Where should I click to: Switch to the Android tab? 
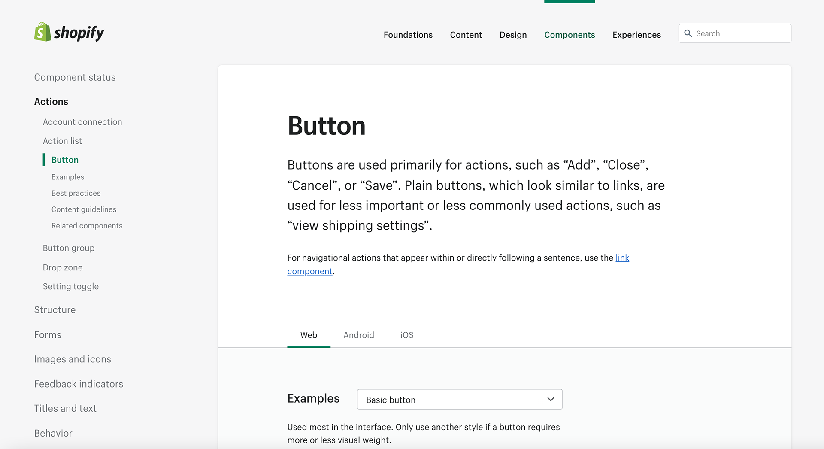pyautogui.click(x=359, y=335)
